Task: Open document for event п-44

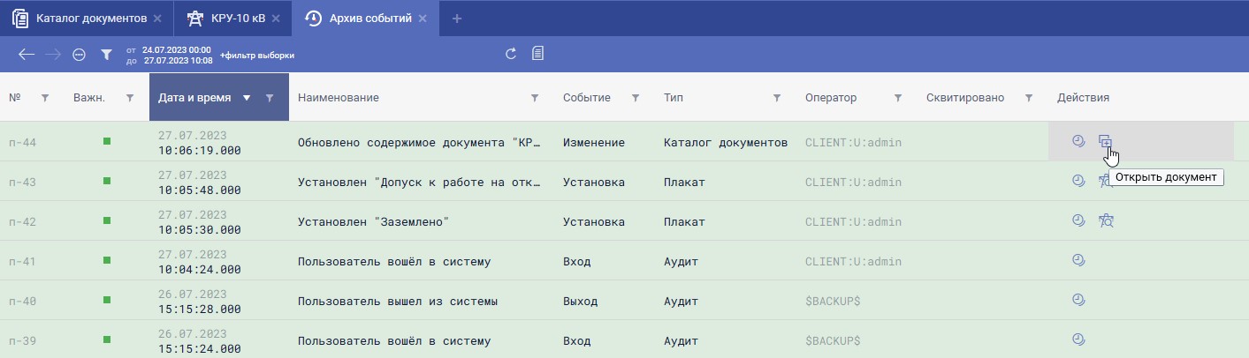Action: tap(1105, 141)
